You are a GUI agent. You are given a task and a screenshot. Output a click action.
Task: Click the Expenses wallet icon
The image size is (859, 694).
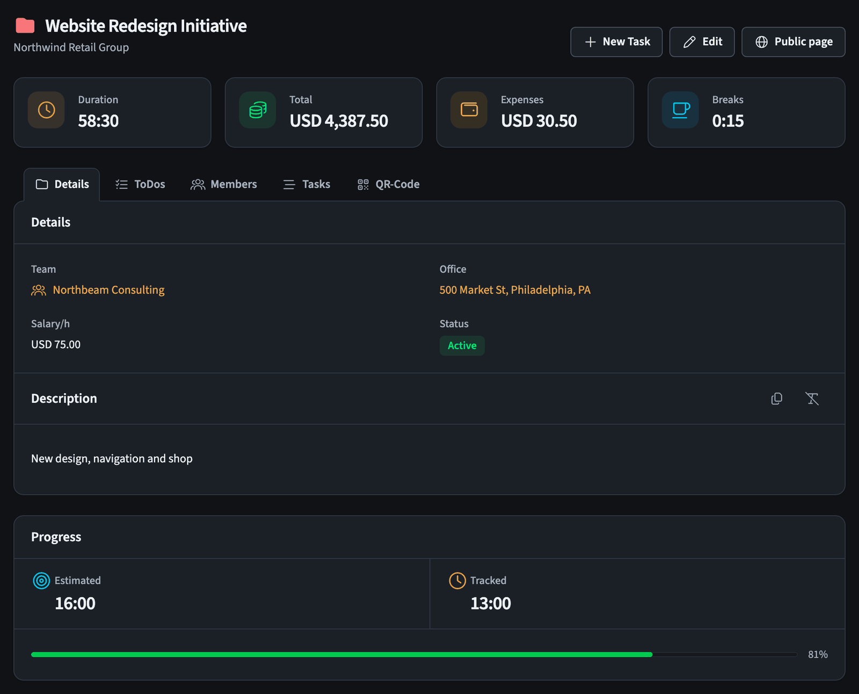click(469, 110)
